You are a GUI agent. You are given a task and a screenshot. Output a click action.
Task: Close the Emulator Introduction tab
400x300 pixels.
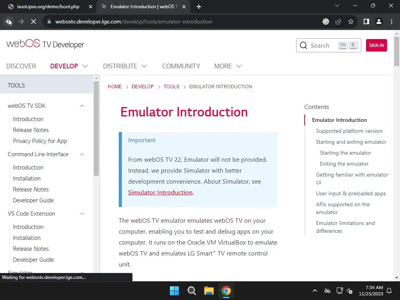click(x=184, y=7)
